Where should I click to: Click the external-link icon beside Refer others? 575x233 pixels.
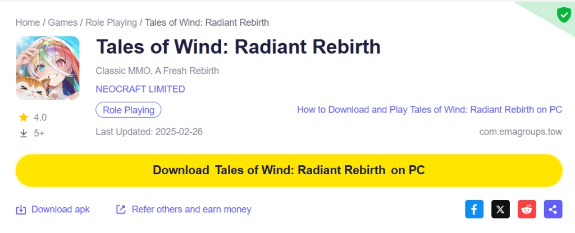pos(121,209)
